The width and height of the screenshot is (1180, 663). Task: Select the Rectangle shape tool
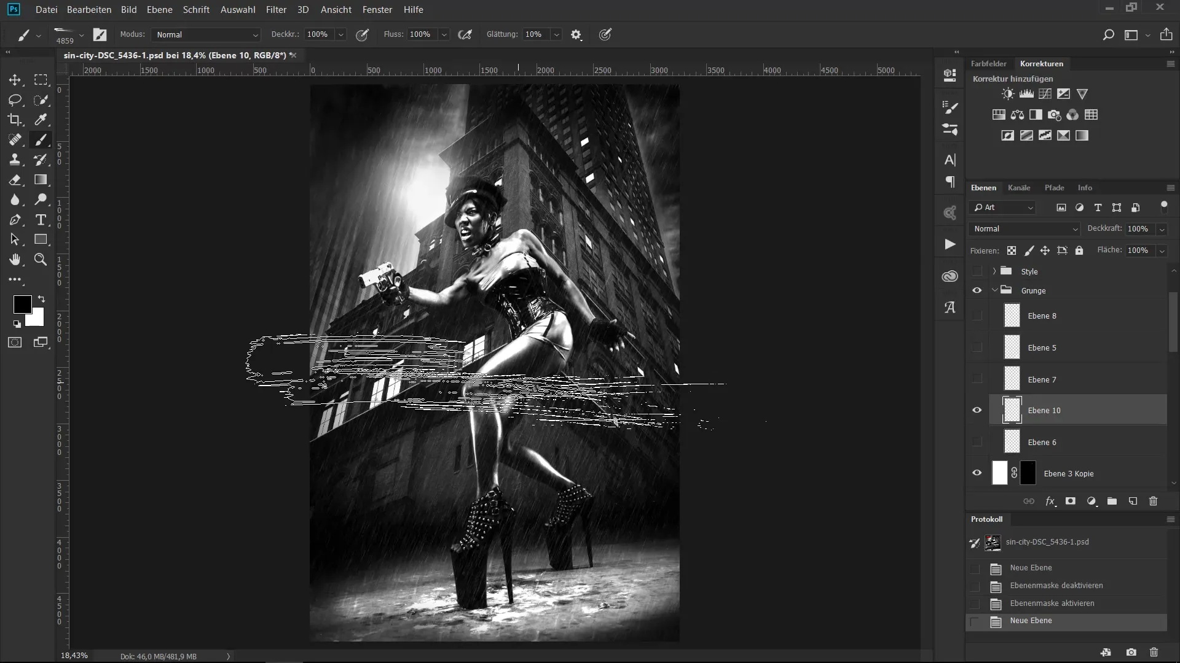click(41, 239)
